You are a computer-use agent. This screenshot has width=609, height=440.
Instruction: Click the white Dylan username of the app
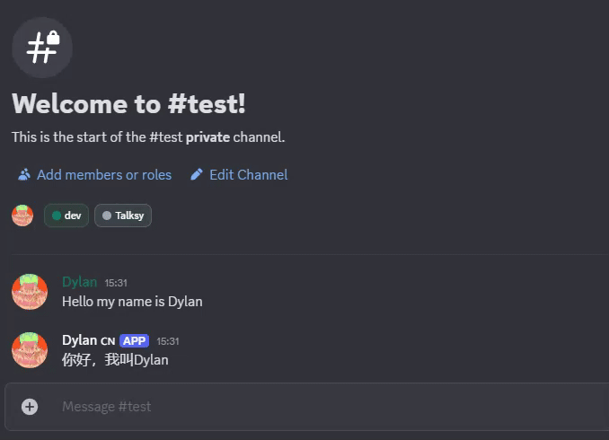(79, 340)
